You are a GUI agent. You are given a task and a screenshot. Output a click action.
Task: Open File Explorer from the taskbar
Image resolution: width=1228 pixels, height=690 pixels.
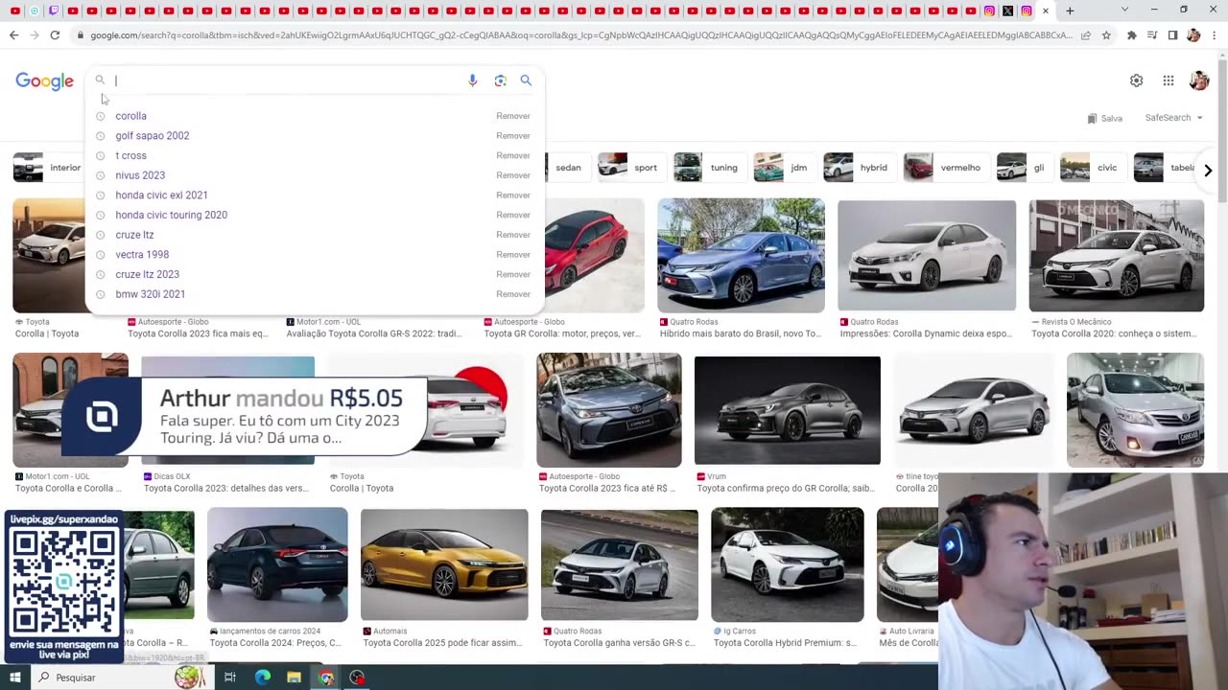coord(294,678)
